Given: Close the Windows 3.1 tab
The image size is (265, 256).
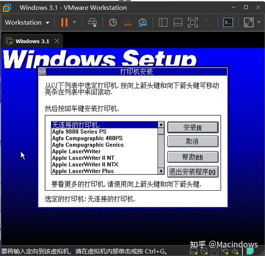Looking at the screenshot, I should [x=57, y=41].
